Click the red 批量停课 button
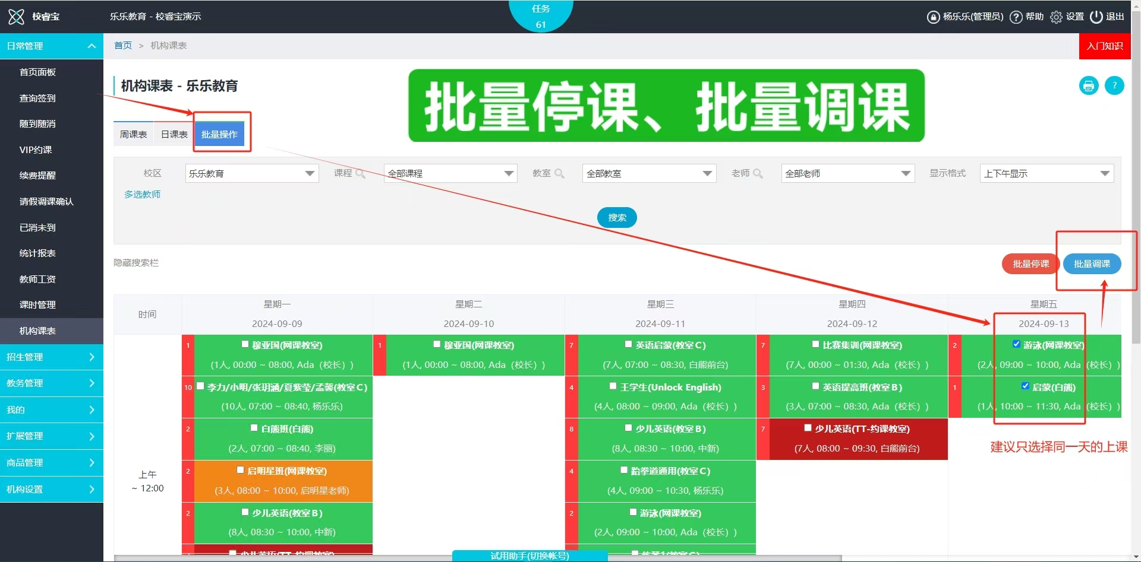This screenshot has height=562, width=1141. (x=1030, y=264)
